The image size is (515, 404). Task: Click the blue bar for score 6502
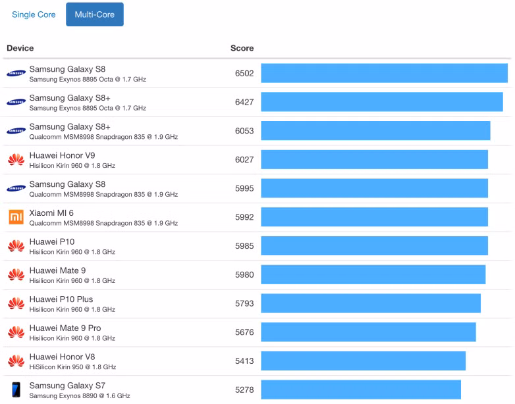click(384, 73)
